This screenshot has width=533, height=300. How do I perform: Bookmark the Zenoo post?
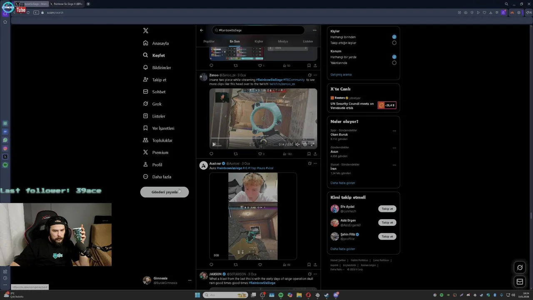point(309,154)
